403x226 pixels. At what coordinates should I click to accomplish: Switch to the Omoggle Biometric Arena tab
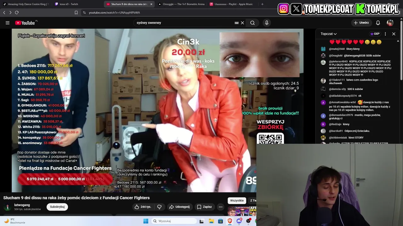point(181,4)
